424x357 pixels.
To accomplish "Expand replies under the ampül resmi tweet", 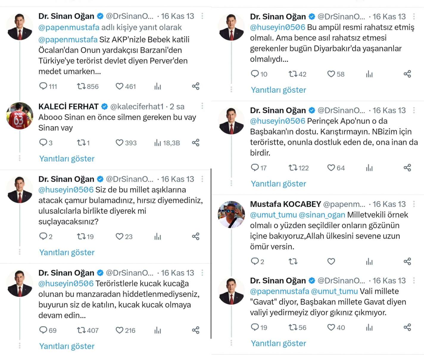I will pos(278,90).
